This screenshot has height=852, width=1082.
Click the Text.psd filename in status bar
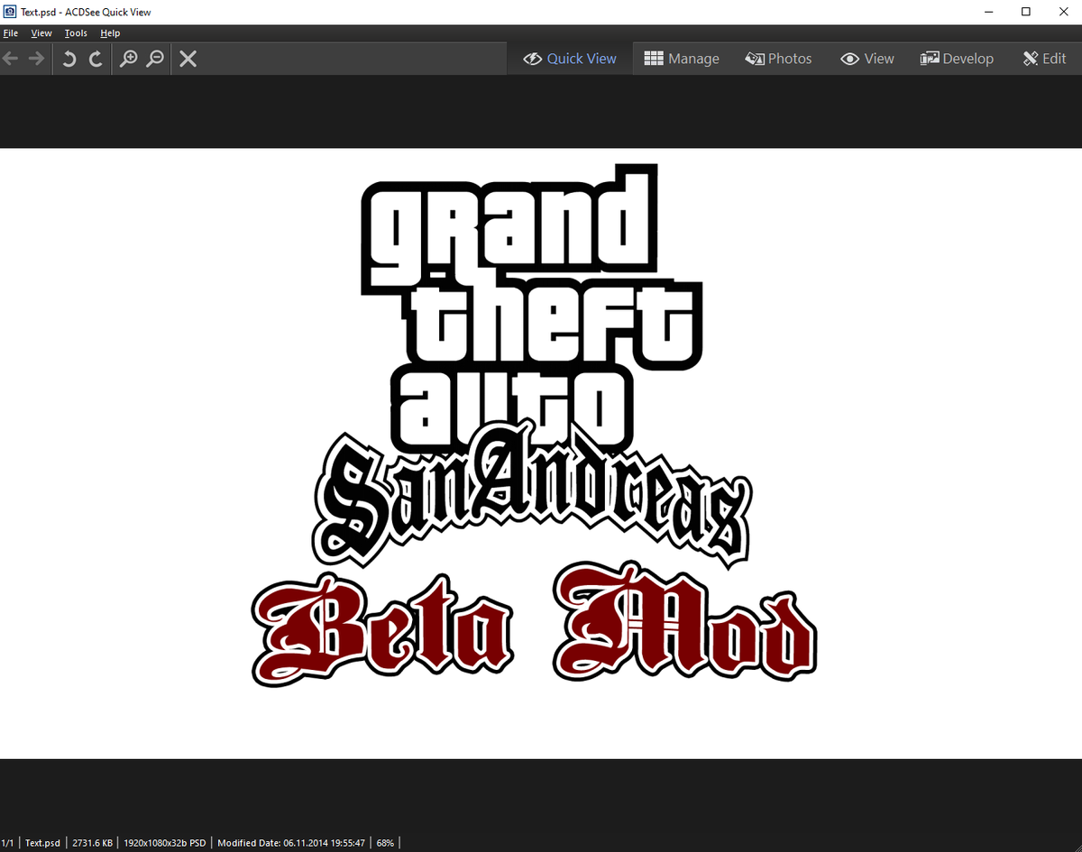[43, 843]
